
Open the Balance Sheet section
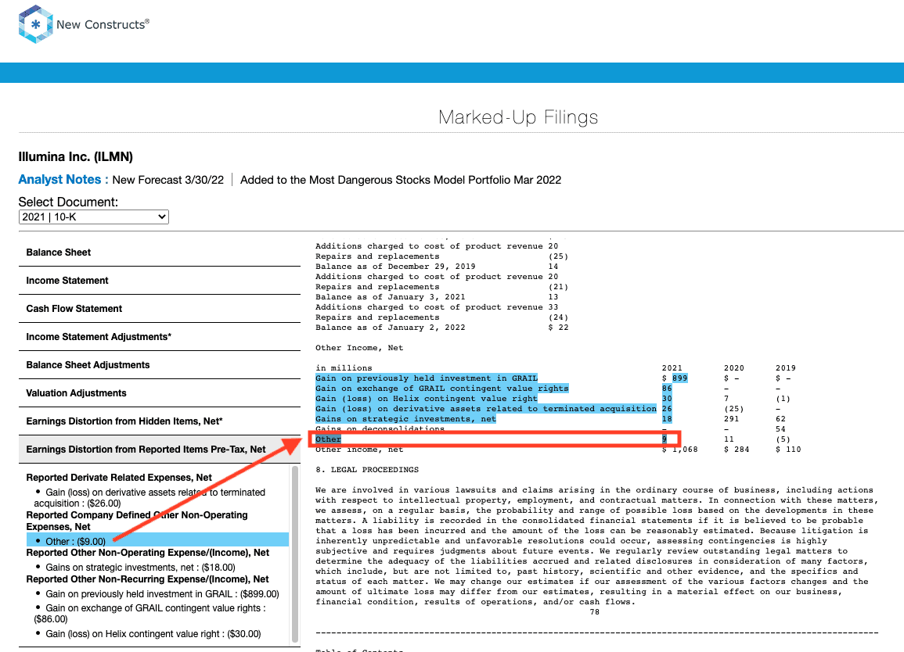pos(160,253)
